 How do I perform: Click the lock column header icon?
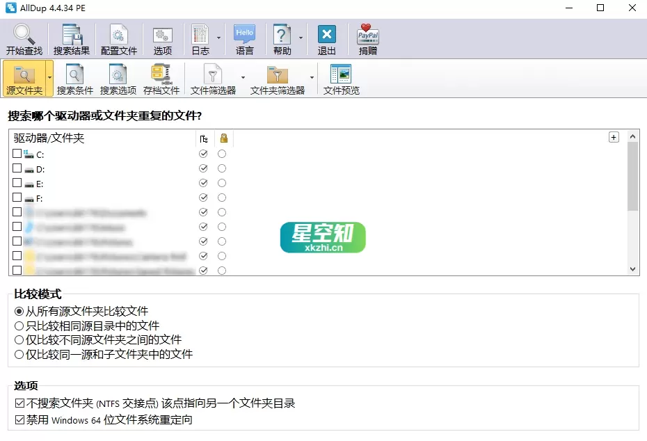click(223, 138)
